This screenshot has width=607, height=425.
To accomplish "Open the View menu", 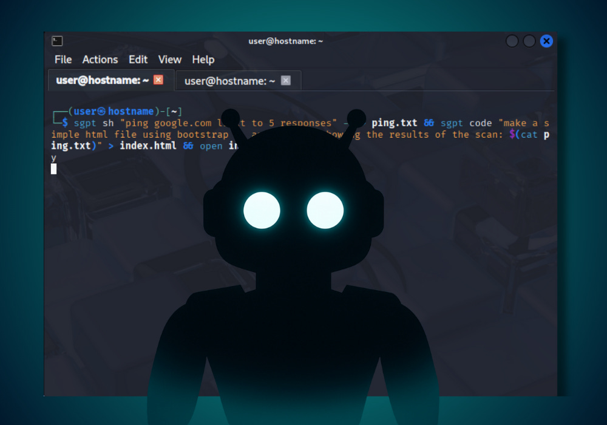I will pyautogui.click(x=169, y=59).
